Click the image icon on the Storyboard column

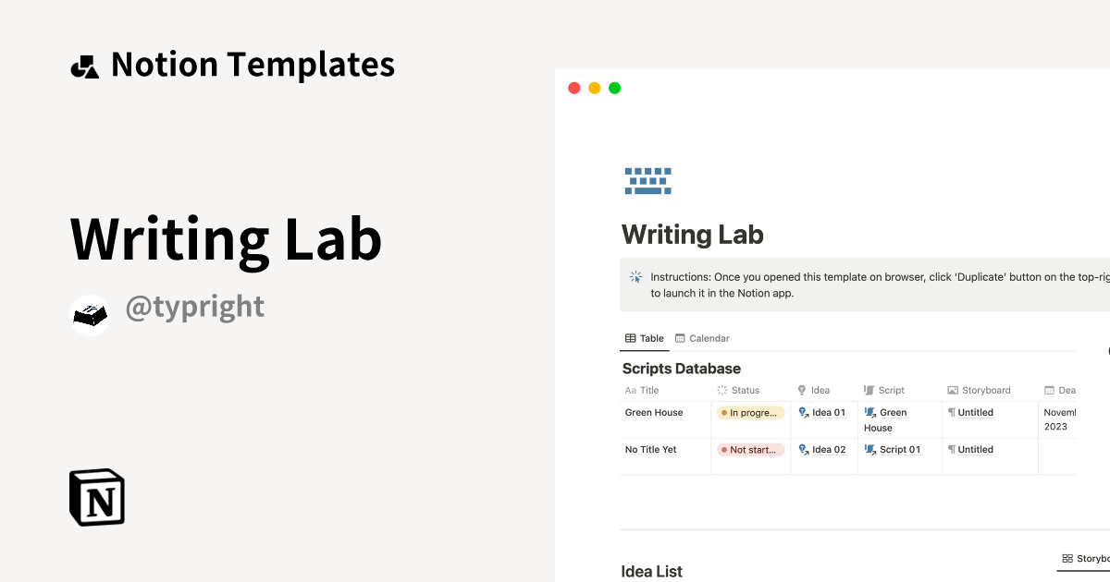tap(952, 390)
